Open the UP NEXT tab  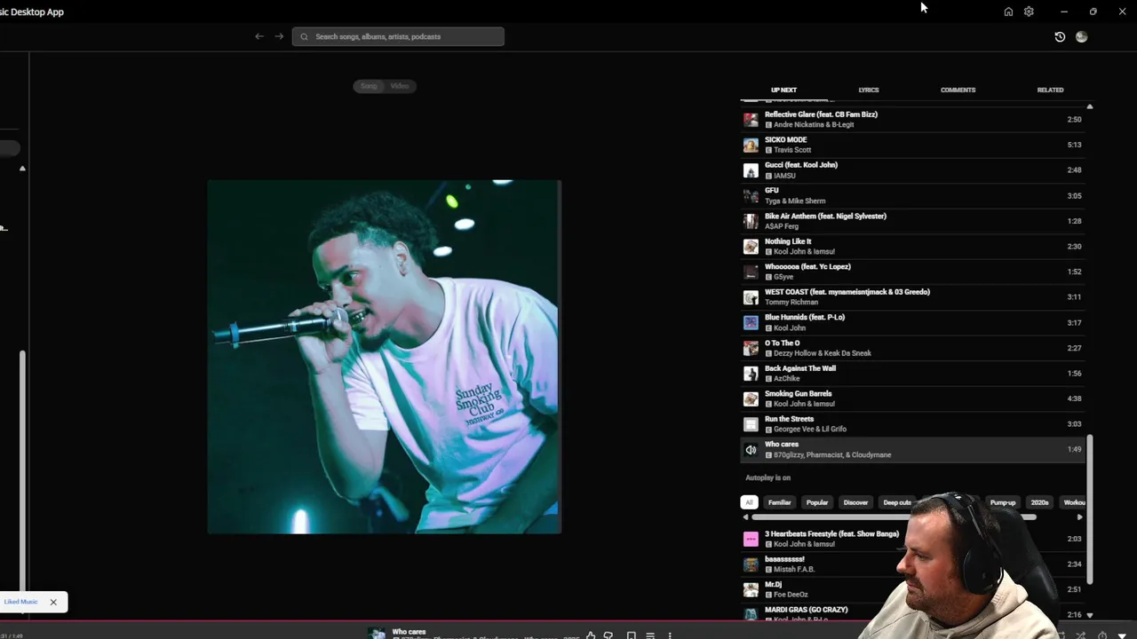click(x=783, y=90)
